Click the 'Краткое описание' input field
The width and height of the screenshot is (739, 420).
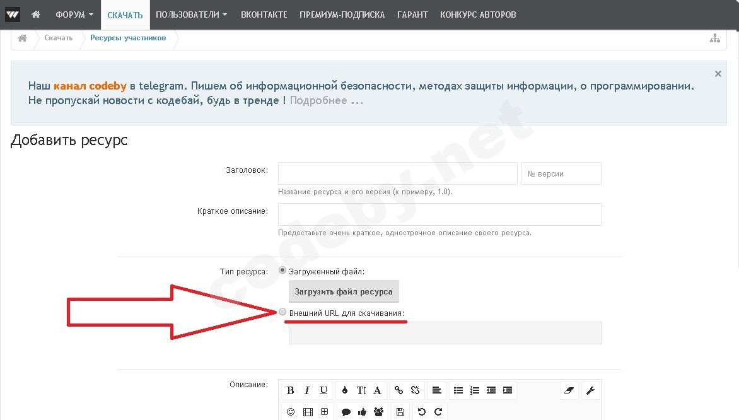pyautogui.click(x=439, y=214)
